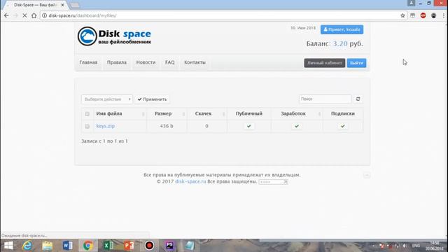Screen dimensions: 448x252
Task: Open Word from the taskbar
Action: tap(68, 246)
